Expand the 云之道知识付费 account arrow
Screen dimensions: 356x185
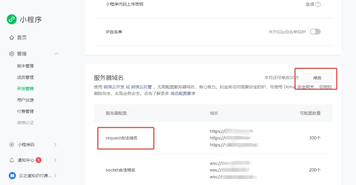55,176
